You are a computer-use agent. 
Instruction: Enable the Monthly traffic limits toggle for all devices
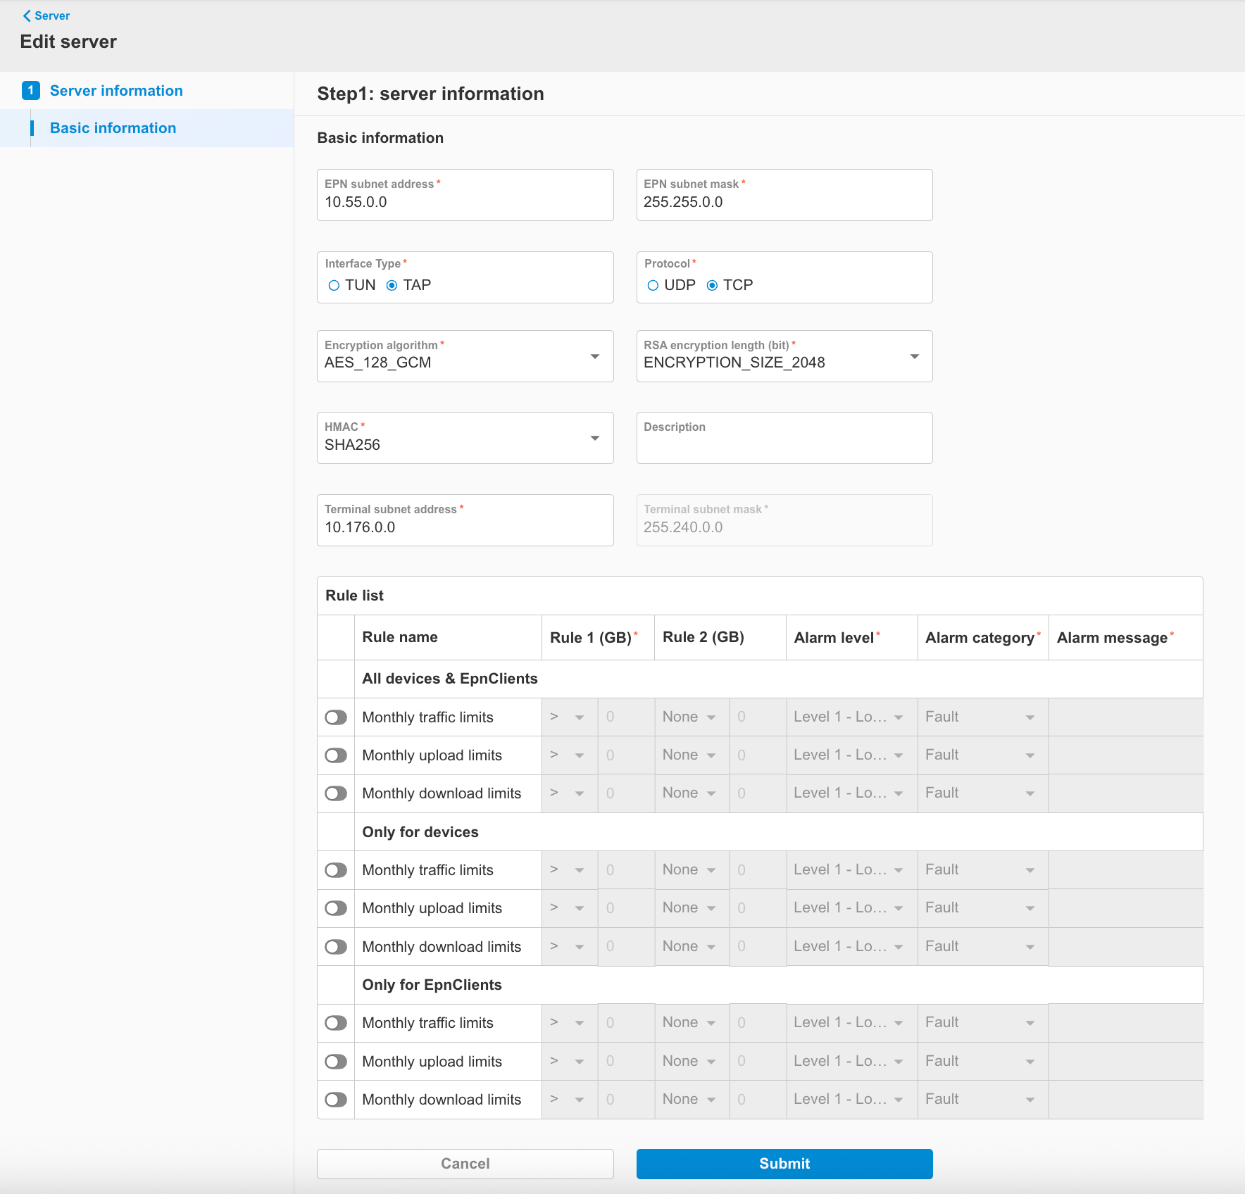point(336,717)
